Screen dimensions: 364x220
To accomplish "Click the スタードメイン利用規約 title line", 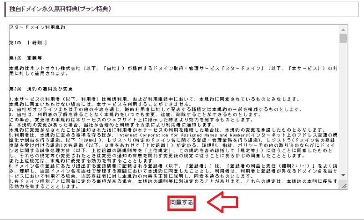I will pos(37,27).
